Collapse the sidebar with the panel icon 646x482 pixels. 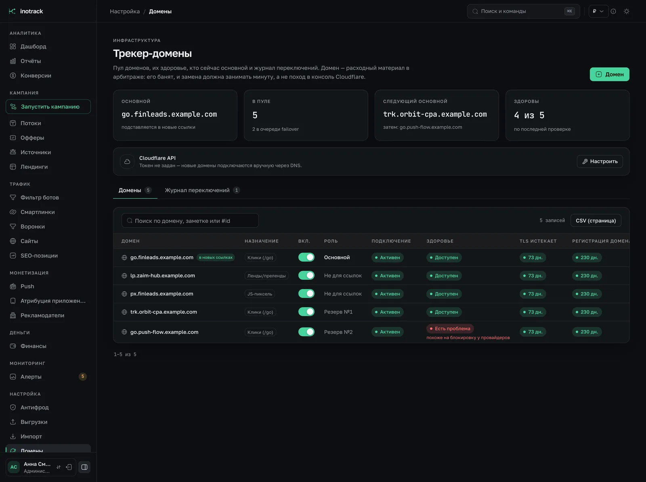click(x=84, y=467)
